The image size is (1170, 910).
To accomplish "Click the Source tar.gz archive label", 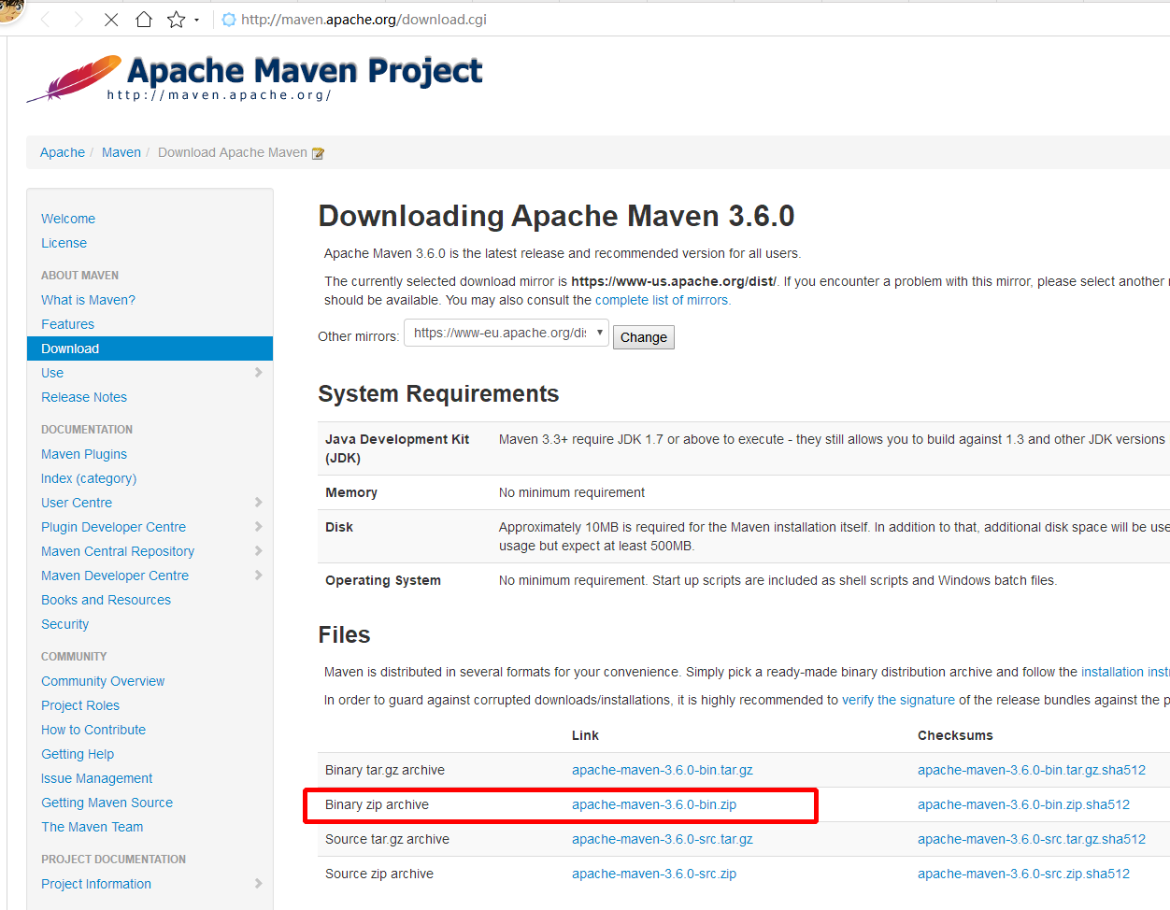I will pyautogui.click(x=387, y=839).
